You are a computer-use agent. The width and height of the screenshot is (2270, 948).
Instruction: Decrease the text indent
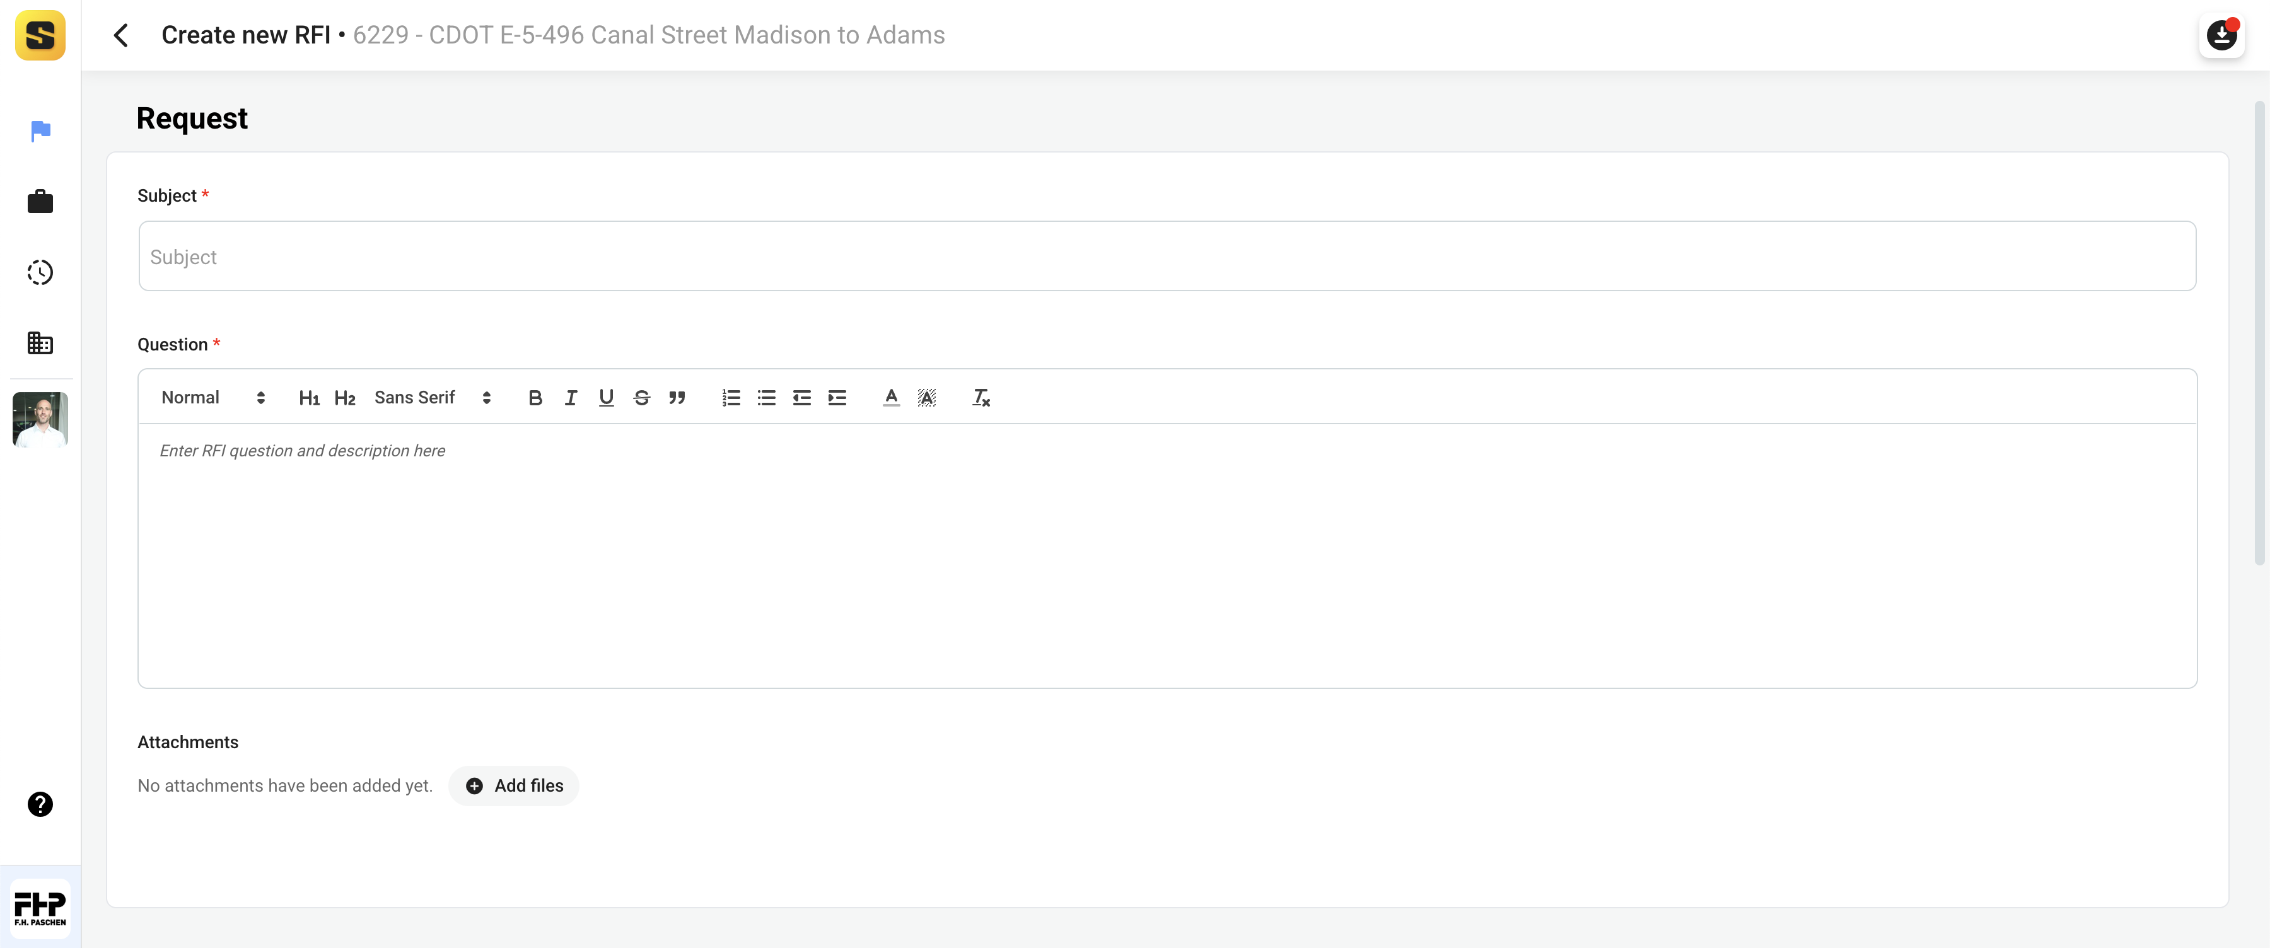(x=801, y=397)
